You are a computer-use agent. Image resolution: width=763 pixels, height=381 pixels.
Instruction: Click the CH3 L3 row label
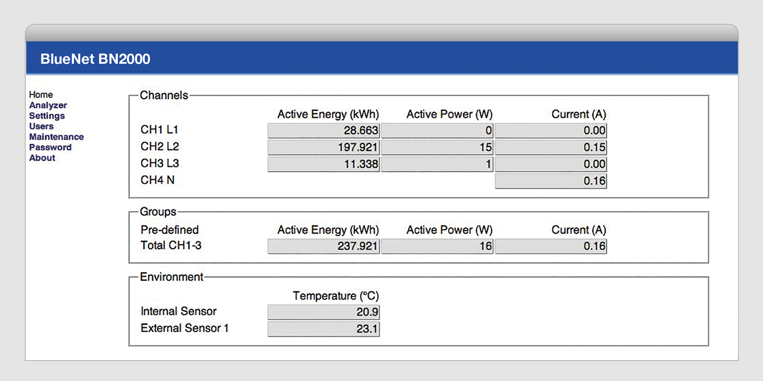click(160, 163)
